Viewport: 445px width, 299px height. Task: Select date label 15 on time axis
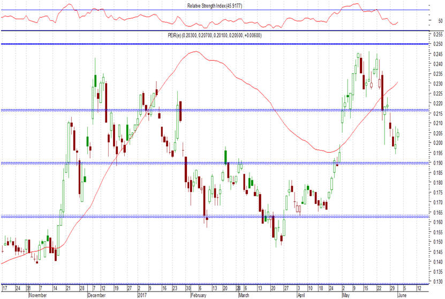point(366,288)
